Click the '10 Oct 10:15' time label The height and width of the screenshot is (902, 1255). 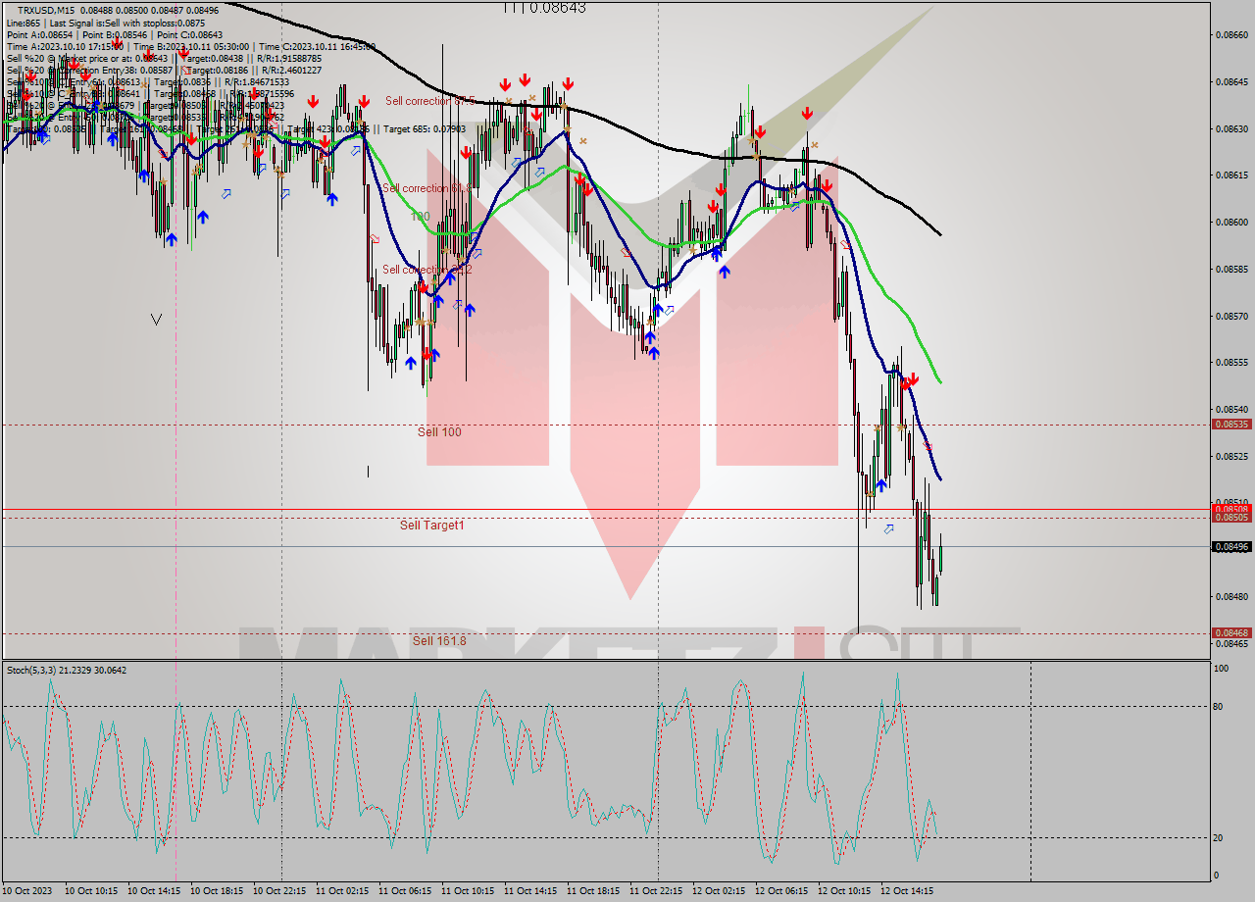[x=91, y=891]
